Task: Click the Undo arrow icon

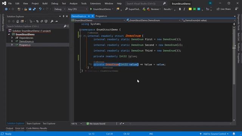Action: click(40, 9)
